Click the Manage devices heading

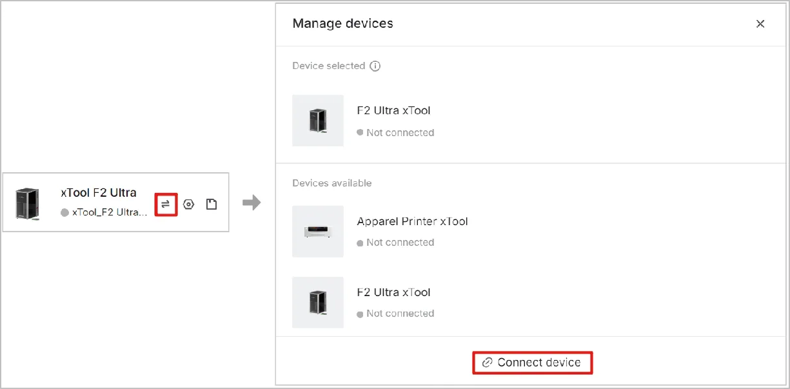(342, 24)
